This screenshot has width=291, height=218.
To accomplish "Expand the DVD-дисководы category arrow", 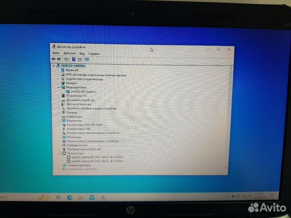I will tap(58, 75).
